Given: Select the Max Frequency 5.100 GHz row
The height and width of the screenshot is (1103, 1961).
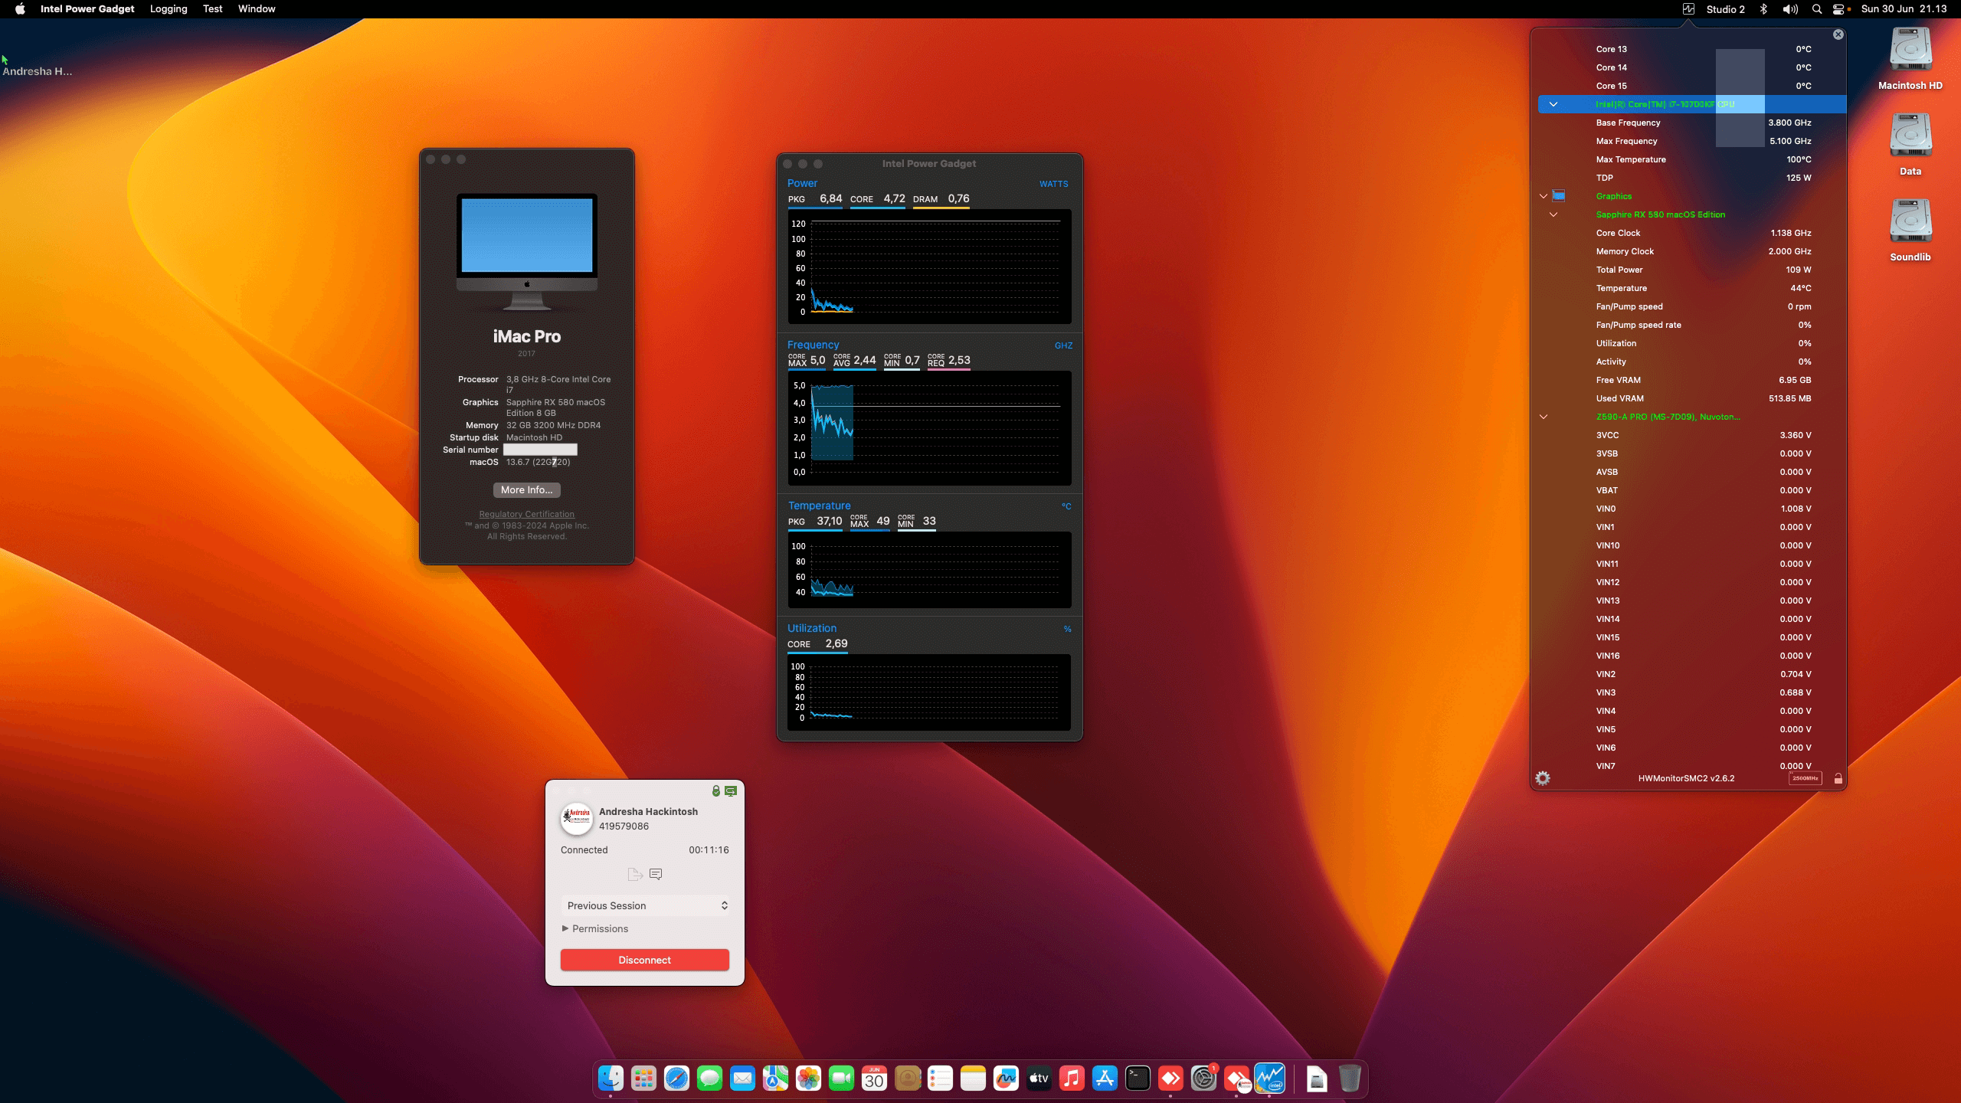Looking at the screenshot, I should pyautogui.click(x=1693, y=141).
